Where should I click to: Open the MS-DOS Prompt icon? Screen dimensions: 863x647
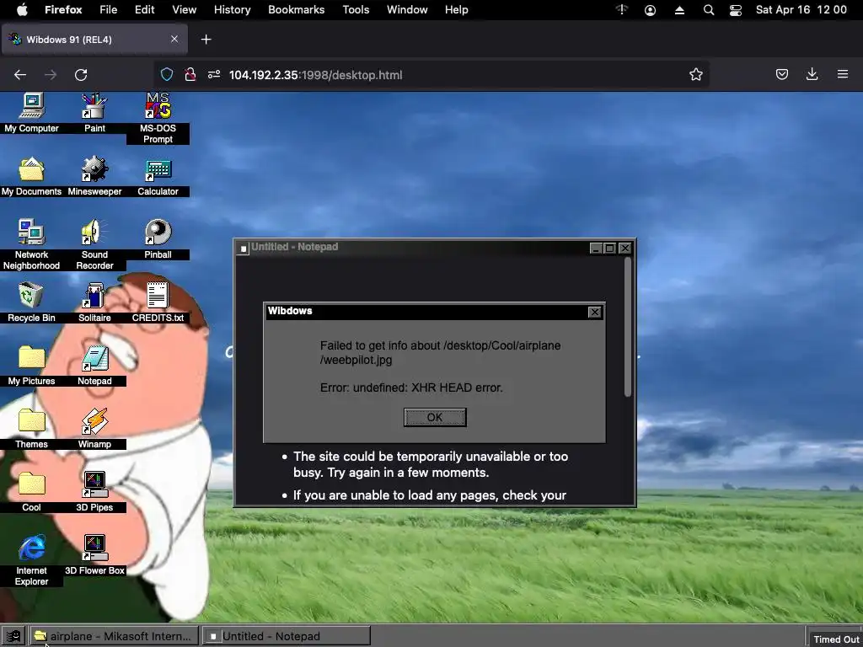pos(158,118)
